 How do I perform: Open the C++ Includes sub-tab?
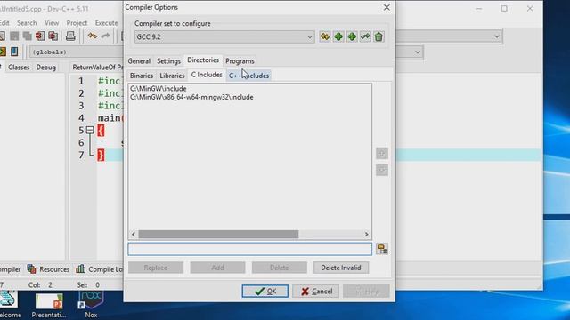[249, 76]
